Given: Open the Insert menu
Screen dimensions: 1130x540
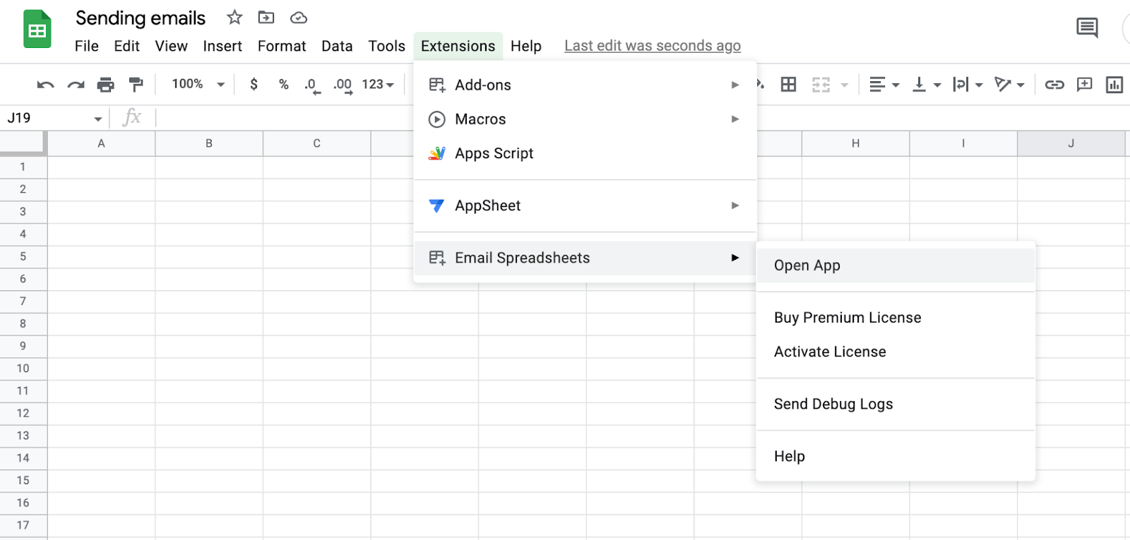Looking at the screenshot, I should [222, 46].
